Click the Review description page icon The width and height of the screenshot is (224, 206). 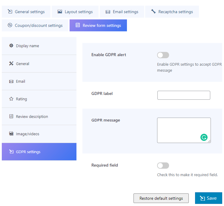(11, 116)
